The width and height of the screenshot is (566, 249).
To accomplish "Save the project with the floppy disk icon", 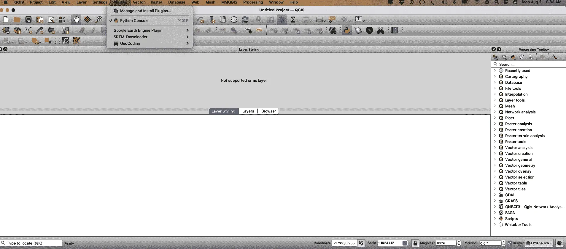I will tap(28, 20).
